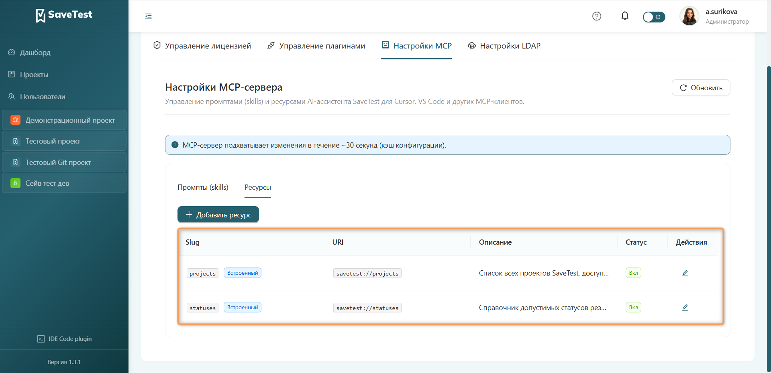The width and height of the screenshot is (771, 373).
Task: Click statuses description Справочник допустимых статусов
Action: [543, 308]
